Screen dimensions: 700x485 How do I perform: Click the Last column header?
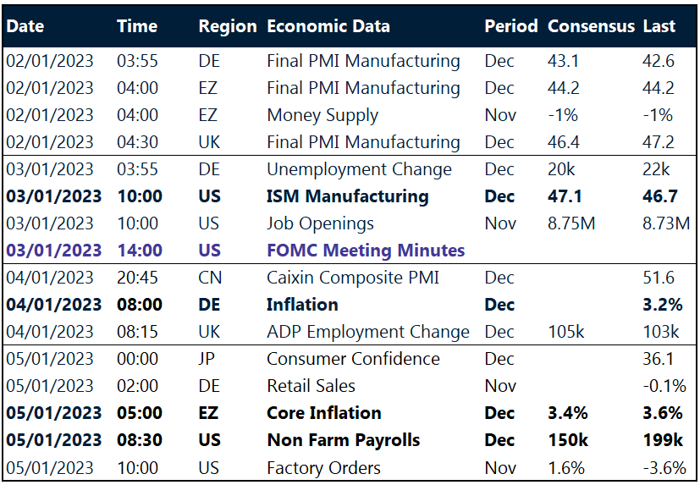(x=659, y=26)
